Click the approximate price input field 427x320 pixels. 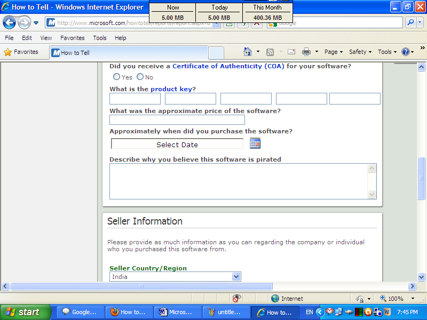(177, 119)
